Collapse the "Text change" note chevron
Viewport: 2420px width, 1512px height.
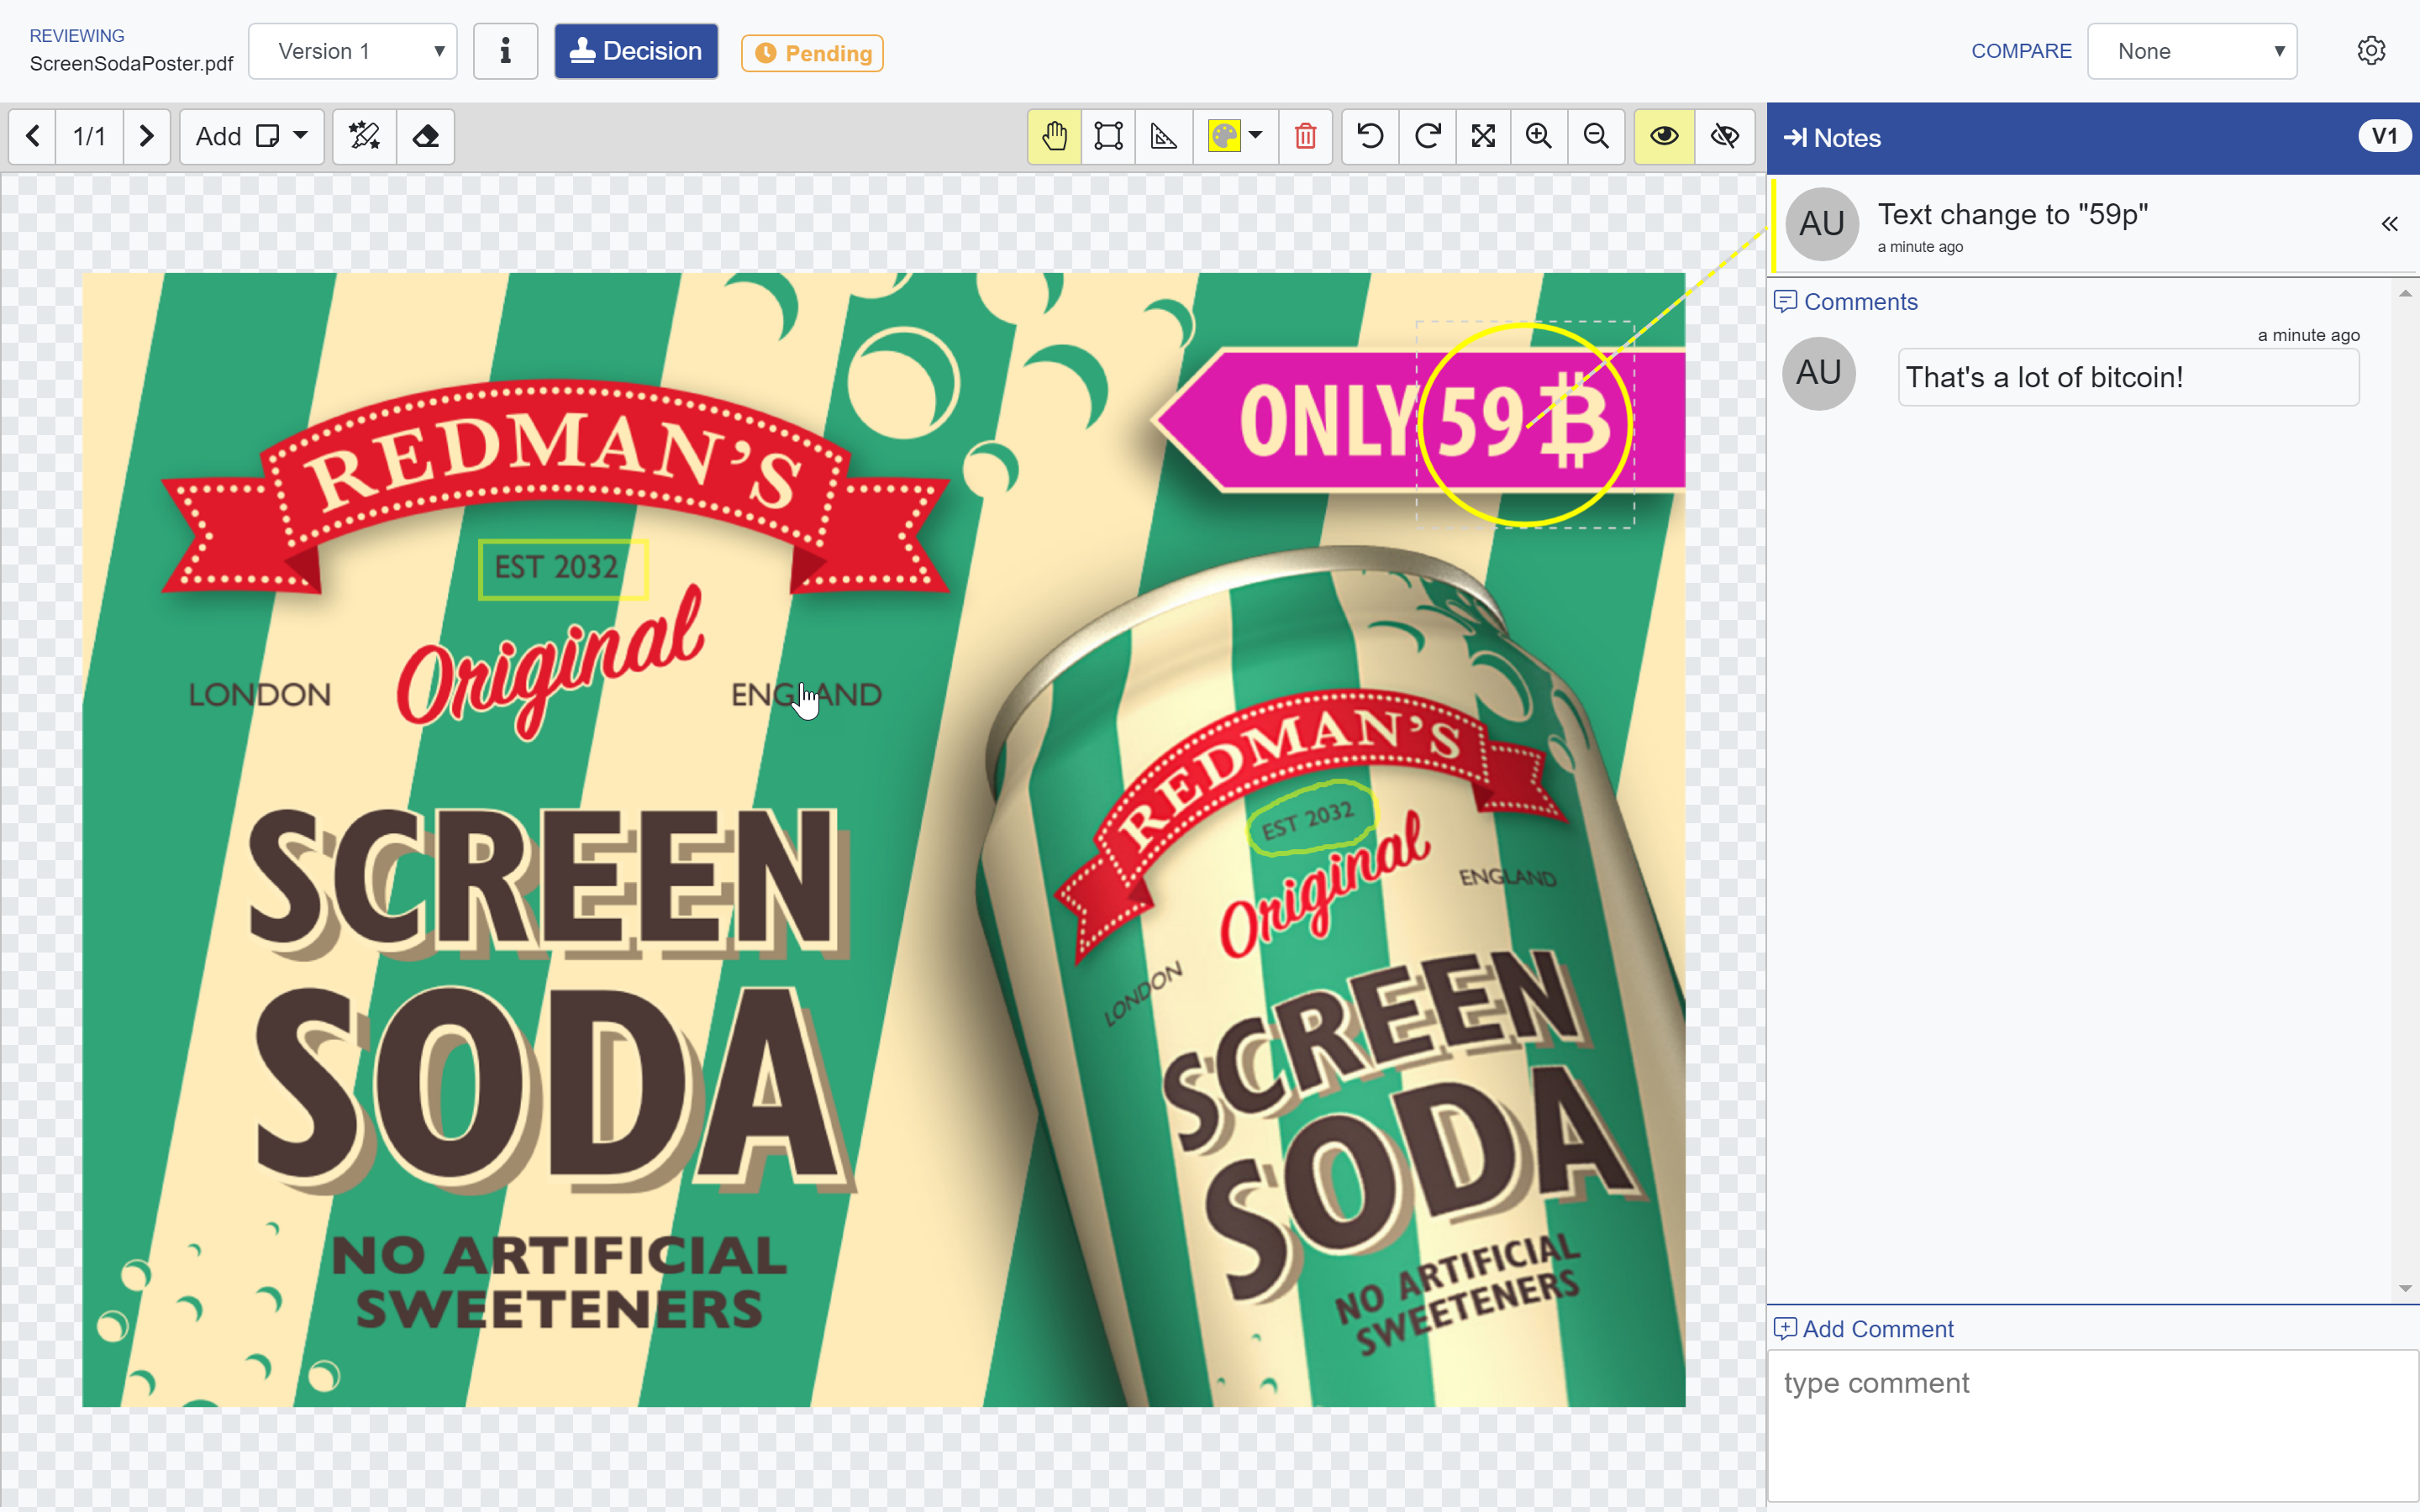[2389, 224]
